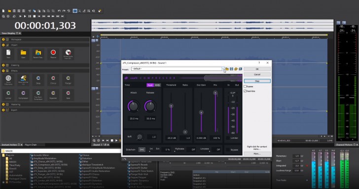
Task: Click the Undo arrow in the main toolbar
Action: (x=59, y=11)
